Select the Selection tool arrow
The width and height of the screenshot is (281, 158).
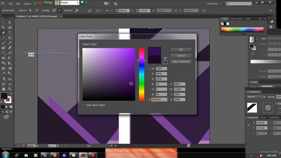point(4,22)
